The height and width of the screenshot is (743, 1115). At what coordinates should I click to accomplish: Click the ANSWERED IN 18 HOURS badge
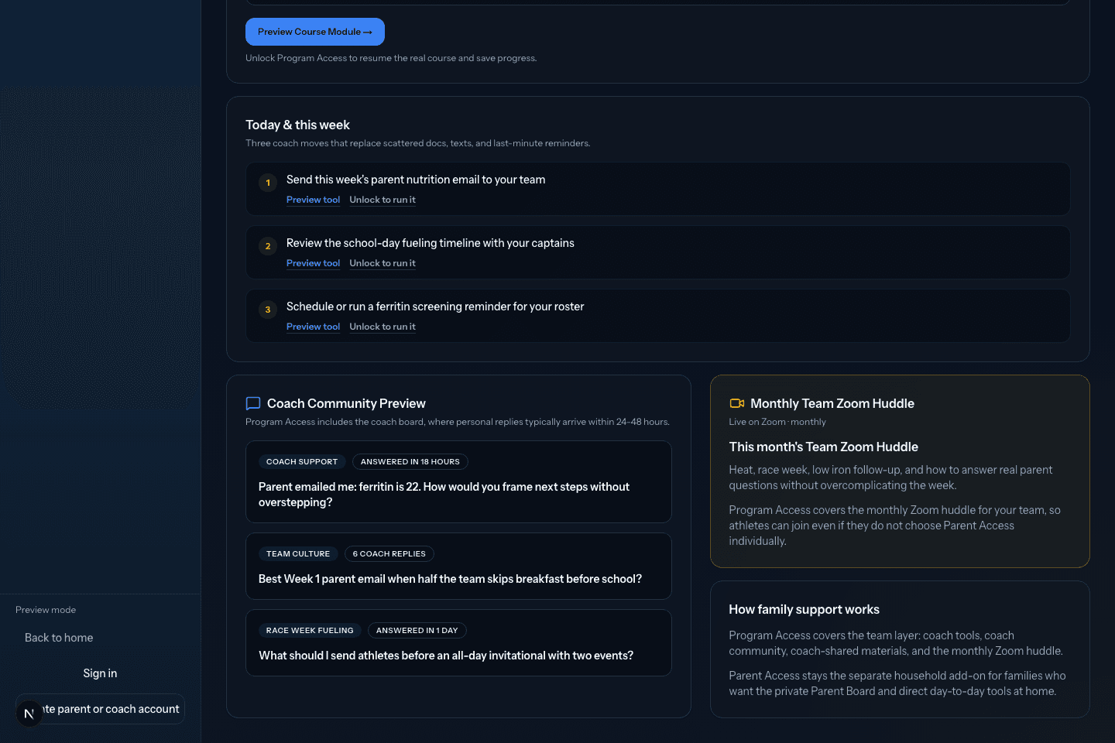[x=410, y=461]
